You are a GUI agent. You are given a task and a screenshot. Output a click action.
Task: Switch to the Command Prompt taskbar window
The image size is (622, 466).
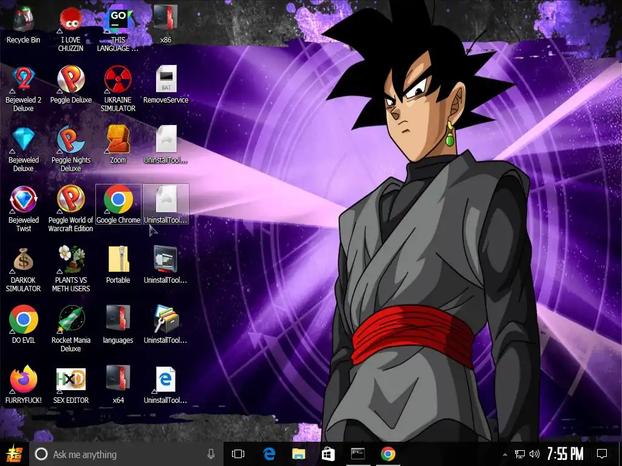(x=358, y=454)
